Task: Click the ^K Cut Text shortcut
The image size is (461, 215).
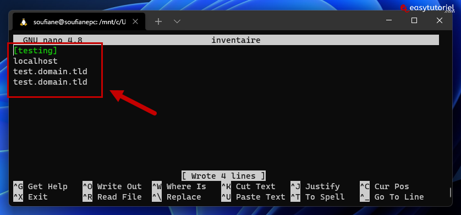Action: point(249,186)
